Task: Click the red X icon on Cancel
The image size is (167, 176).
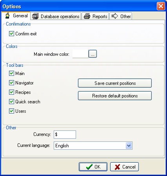Action: coord(117,167)
